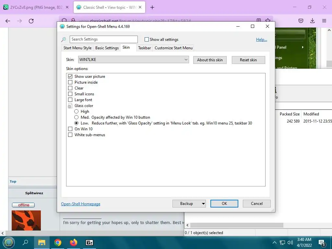Viewport: 332px width, 249px height.
Task: Toggle reader view icon in address bar
Action: 258,20
